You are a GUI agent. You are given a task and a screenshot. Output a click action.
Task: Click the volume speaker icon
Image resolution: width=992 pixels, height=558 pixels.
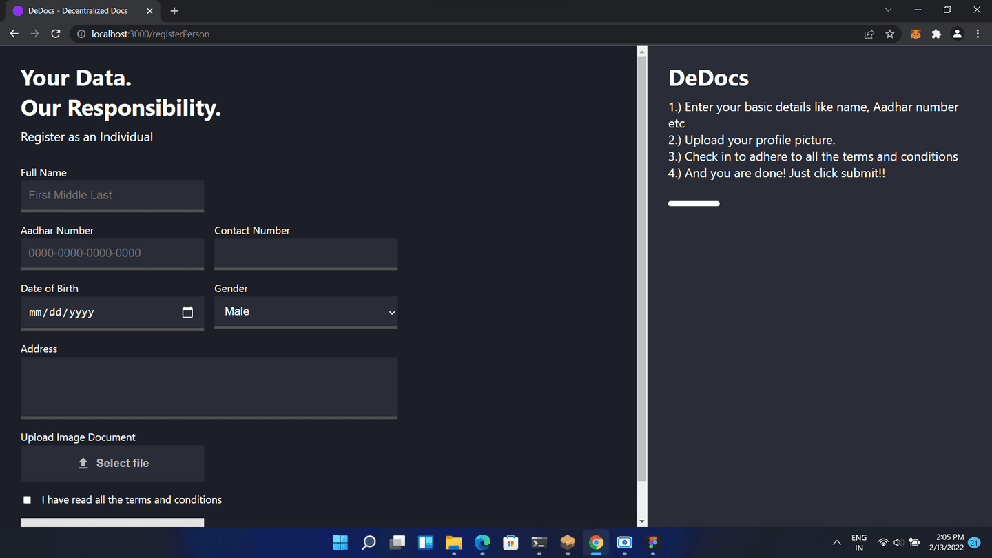[898, 543]
